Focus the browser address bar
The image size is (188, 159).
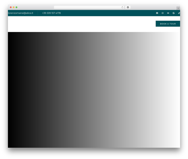(x=89, y=7)
